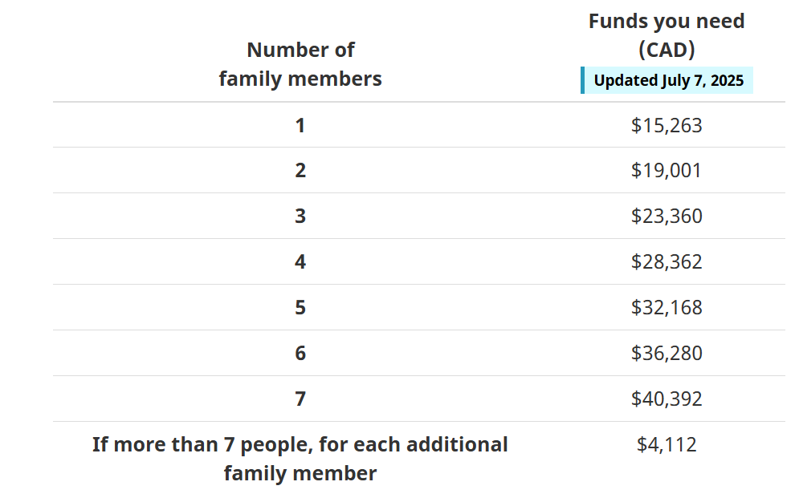
Task: Click the $4,112 additional member amount
Action: (x=667, y=444)
